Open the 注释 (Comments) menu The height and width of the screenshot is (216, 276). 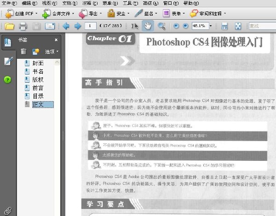(90, 3)
